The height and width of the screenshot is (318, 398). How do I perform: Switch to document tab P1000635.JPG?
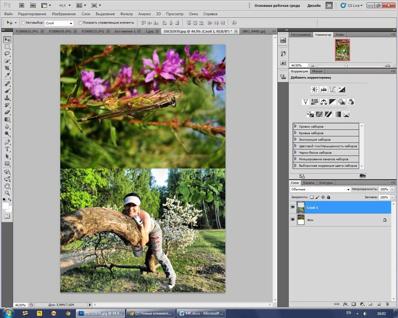tap(27, 31)
